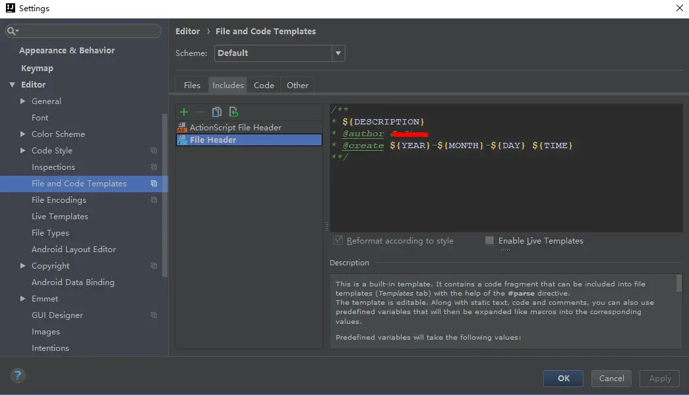Click Editor in the breadcrumb

188,31
